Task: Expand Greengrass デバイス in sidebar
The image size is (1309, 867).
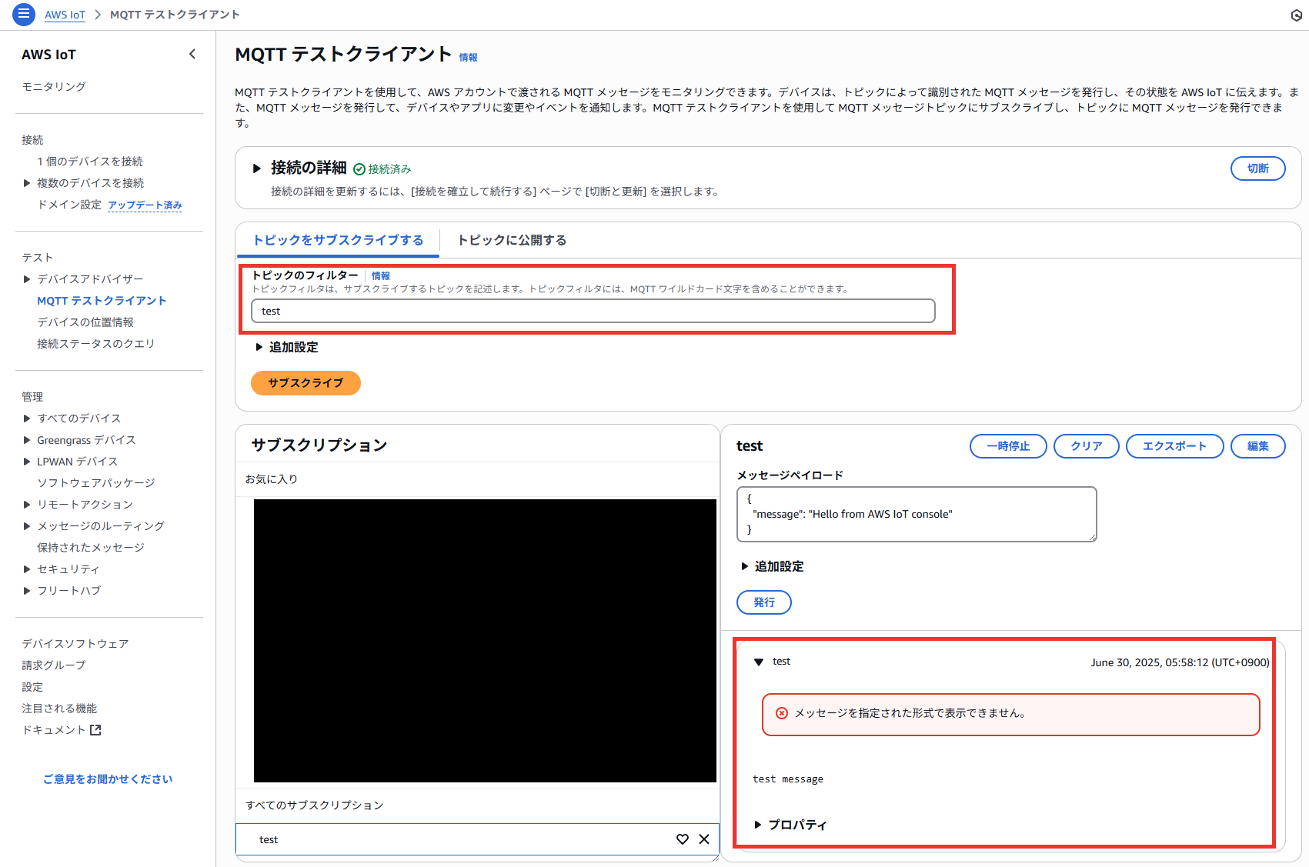Action: point(27,440)
